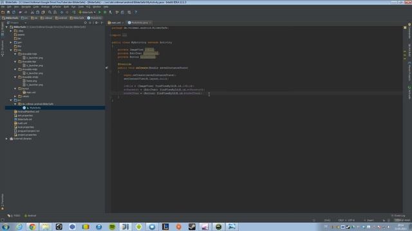Image resolution: width=412 pixels, height=231 pixels.
Task: Open the Navigate menu
Action: [x=26, y=7]
